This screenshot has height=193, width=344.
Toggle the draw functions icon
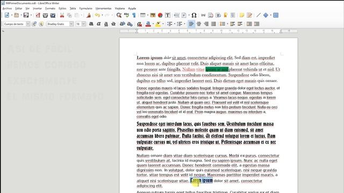[x=276, y=15]
